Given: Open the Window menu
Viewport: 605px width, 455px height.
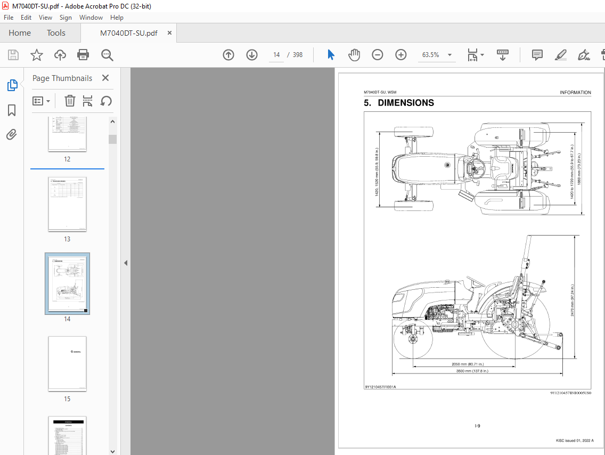Looking at the screenshot, I should pos(91,18).
